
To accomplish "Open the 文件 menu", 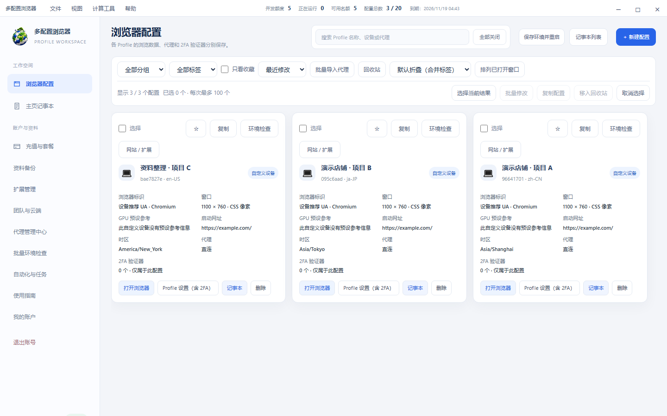I will [56, 8].
